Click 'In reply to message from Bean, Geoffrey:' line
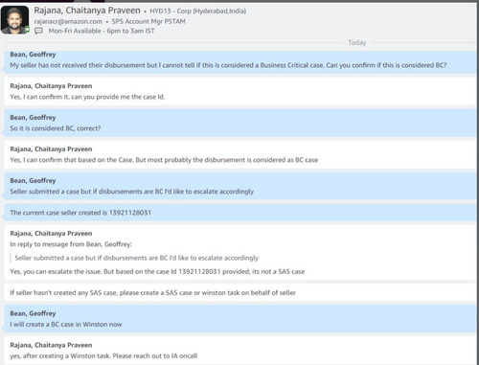 click(71, 244)
